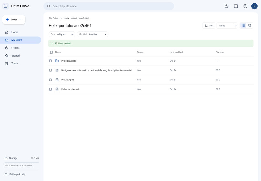Image resolution: width=261 pixels, height=181 pixels.
Task: Open Design review notes long filename.txt
Action: (x=96, y=70)
